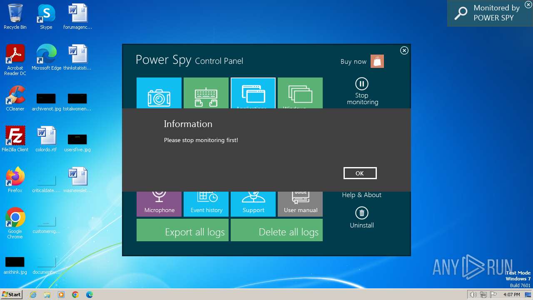This screenshot has width=533, height=300.
Task: Select usersfive.jpg file on desktop
Action: point(77,143)
